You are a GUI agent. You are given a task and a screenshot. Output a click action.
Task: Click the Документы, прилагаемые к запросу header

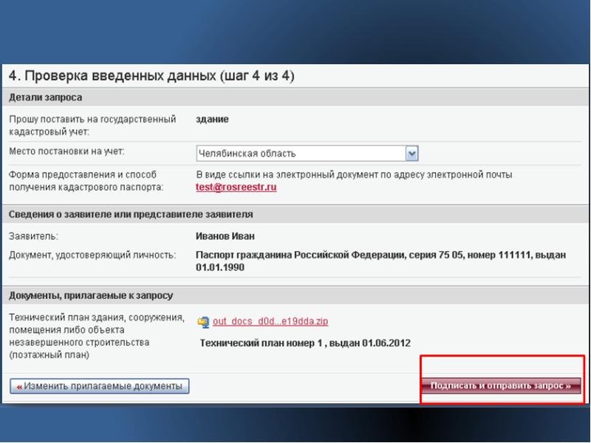click(91, 295)
